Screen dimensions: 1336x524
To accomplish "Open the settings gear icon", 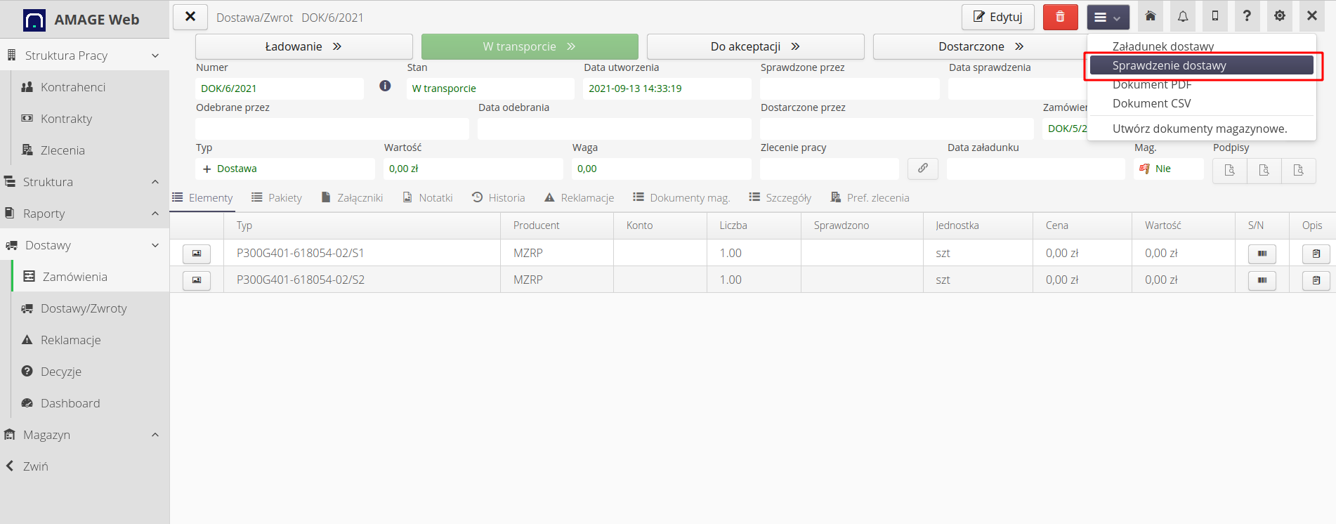I will (1280, 16).
